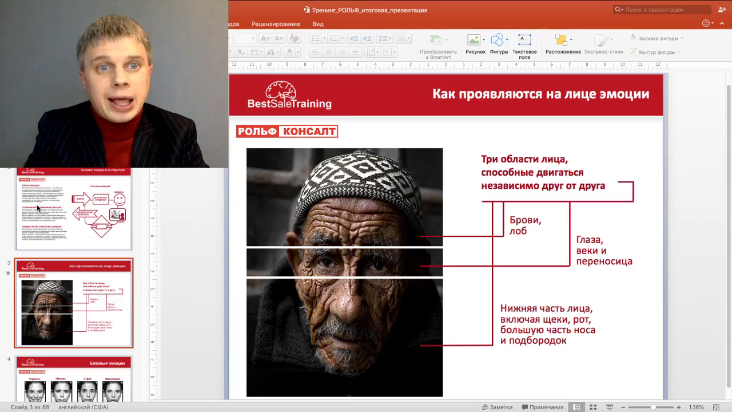Open the Фигуры (Shapes) gallery
732x412 pixels.
pos(498,40)
